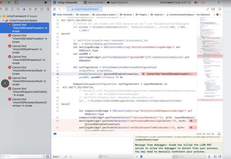The height and width of the screenshot is (159, 231).
Task: Click the red error count indicator
Action: point(196,2)
